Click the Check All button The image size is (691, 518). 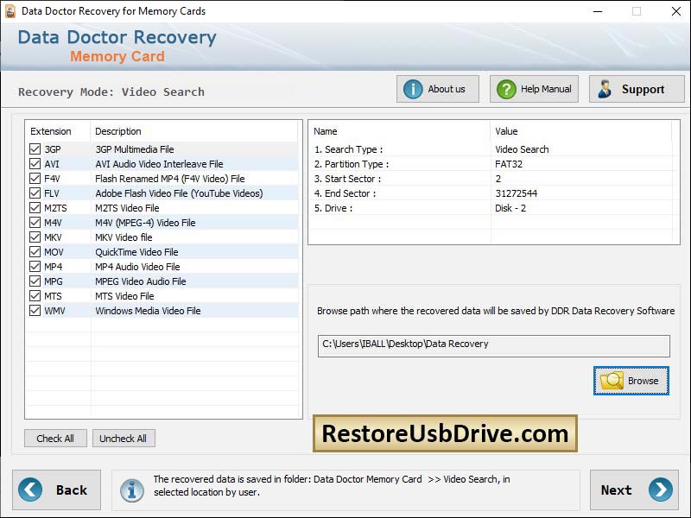55,438
